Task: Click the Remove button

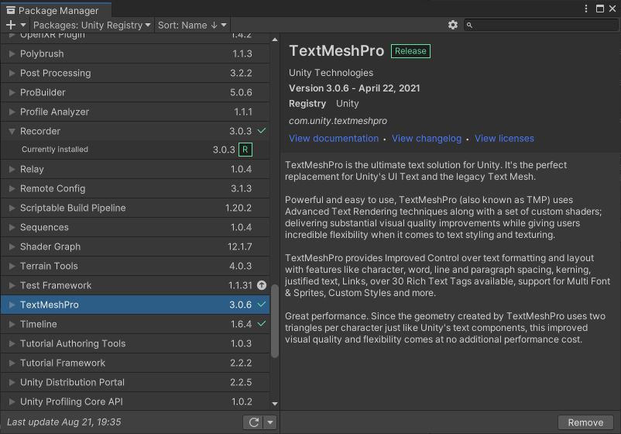Action: [x=585, y=422]
